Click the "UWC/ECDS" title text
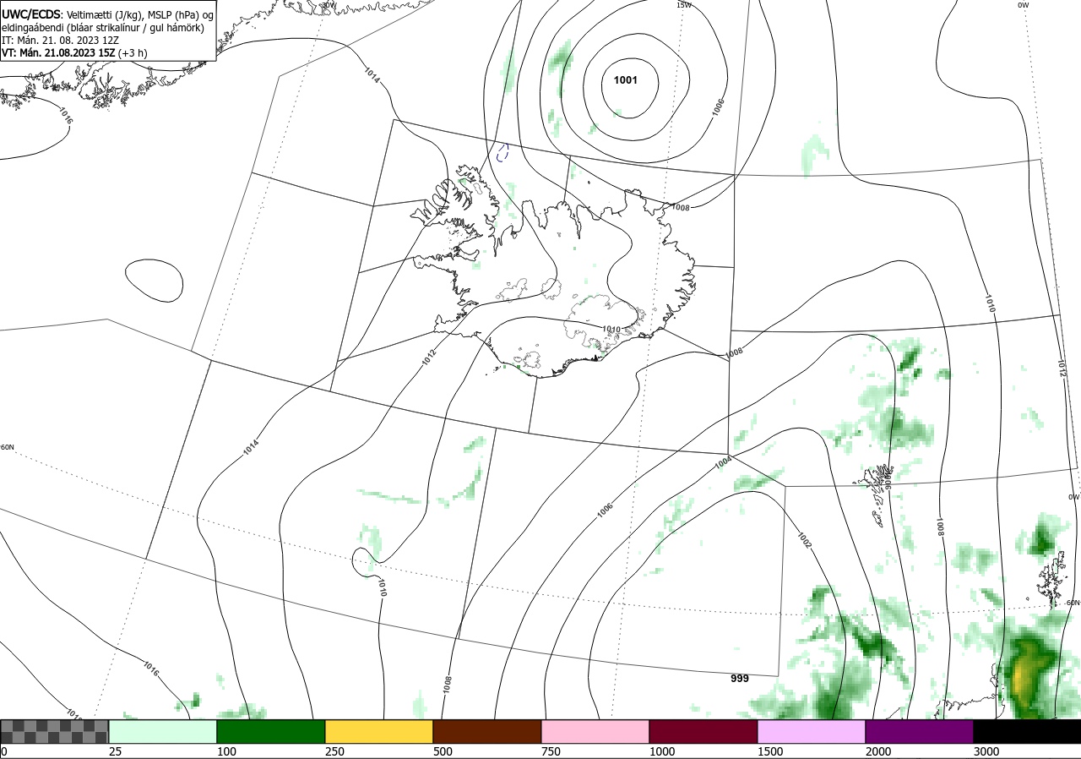Screen dimensions: 1081x759 click(x=31, y=14)
